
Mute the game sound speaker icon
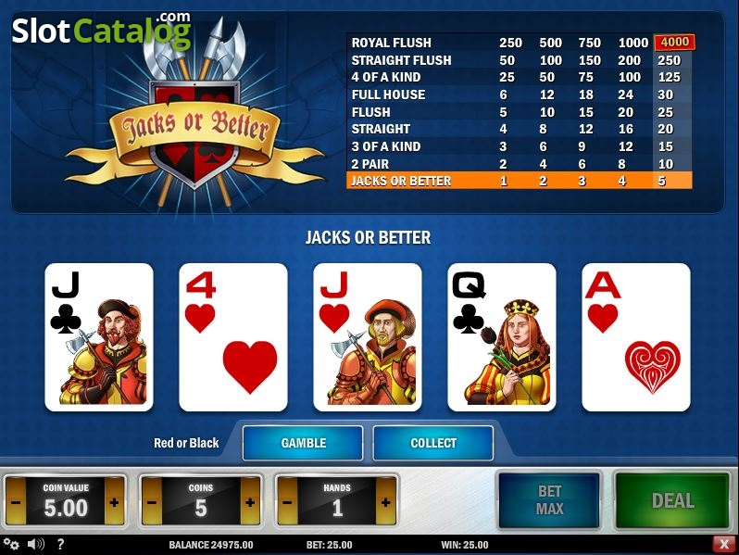coord(36,545)
